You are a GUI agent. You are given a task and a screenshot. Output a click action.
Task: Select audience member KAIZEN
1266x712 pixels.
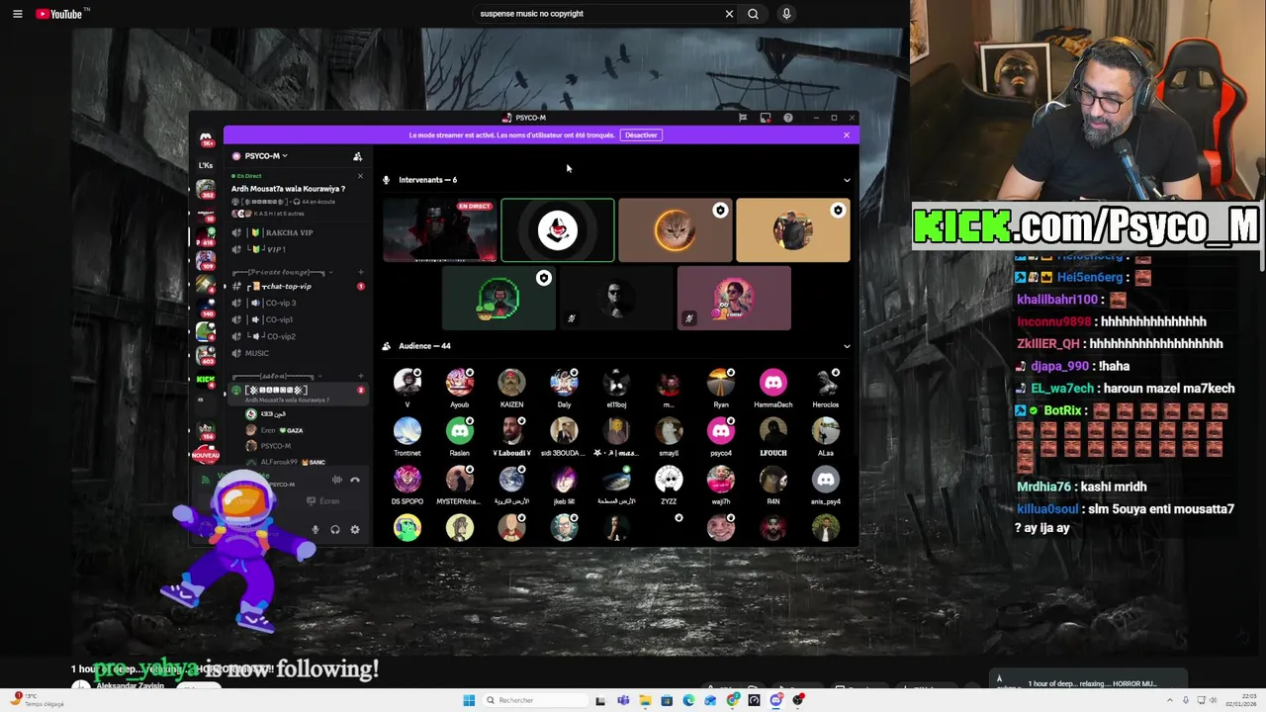[511, 388]
